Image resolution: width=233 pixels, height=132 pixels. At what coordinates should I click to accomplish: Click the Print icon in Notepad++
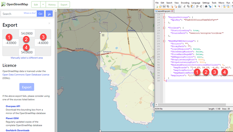(x=179, y=6)
